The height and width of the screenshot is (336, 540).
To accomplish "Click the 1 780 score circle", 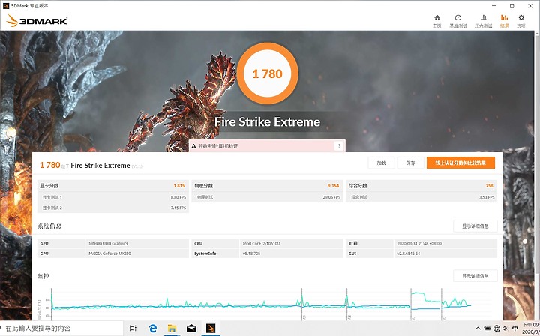I will click(x=267, y=73).
